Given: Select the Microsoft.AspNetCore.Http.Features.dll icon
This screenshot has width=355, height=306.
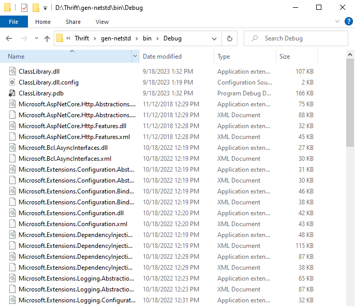Looking at the screenshot, I should (x=12, y=126).
